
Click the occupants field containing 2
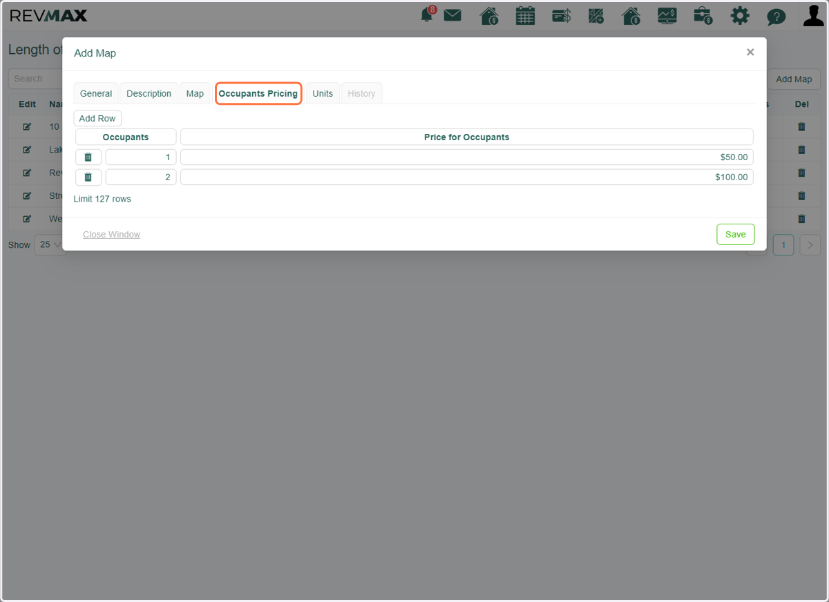tap(141, 177)
